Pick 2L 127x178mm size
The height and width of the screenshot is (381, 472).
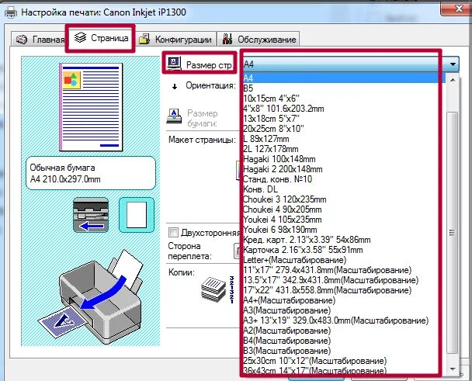click(x=344, y=149)
